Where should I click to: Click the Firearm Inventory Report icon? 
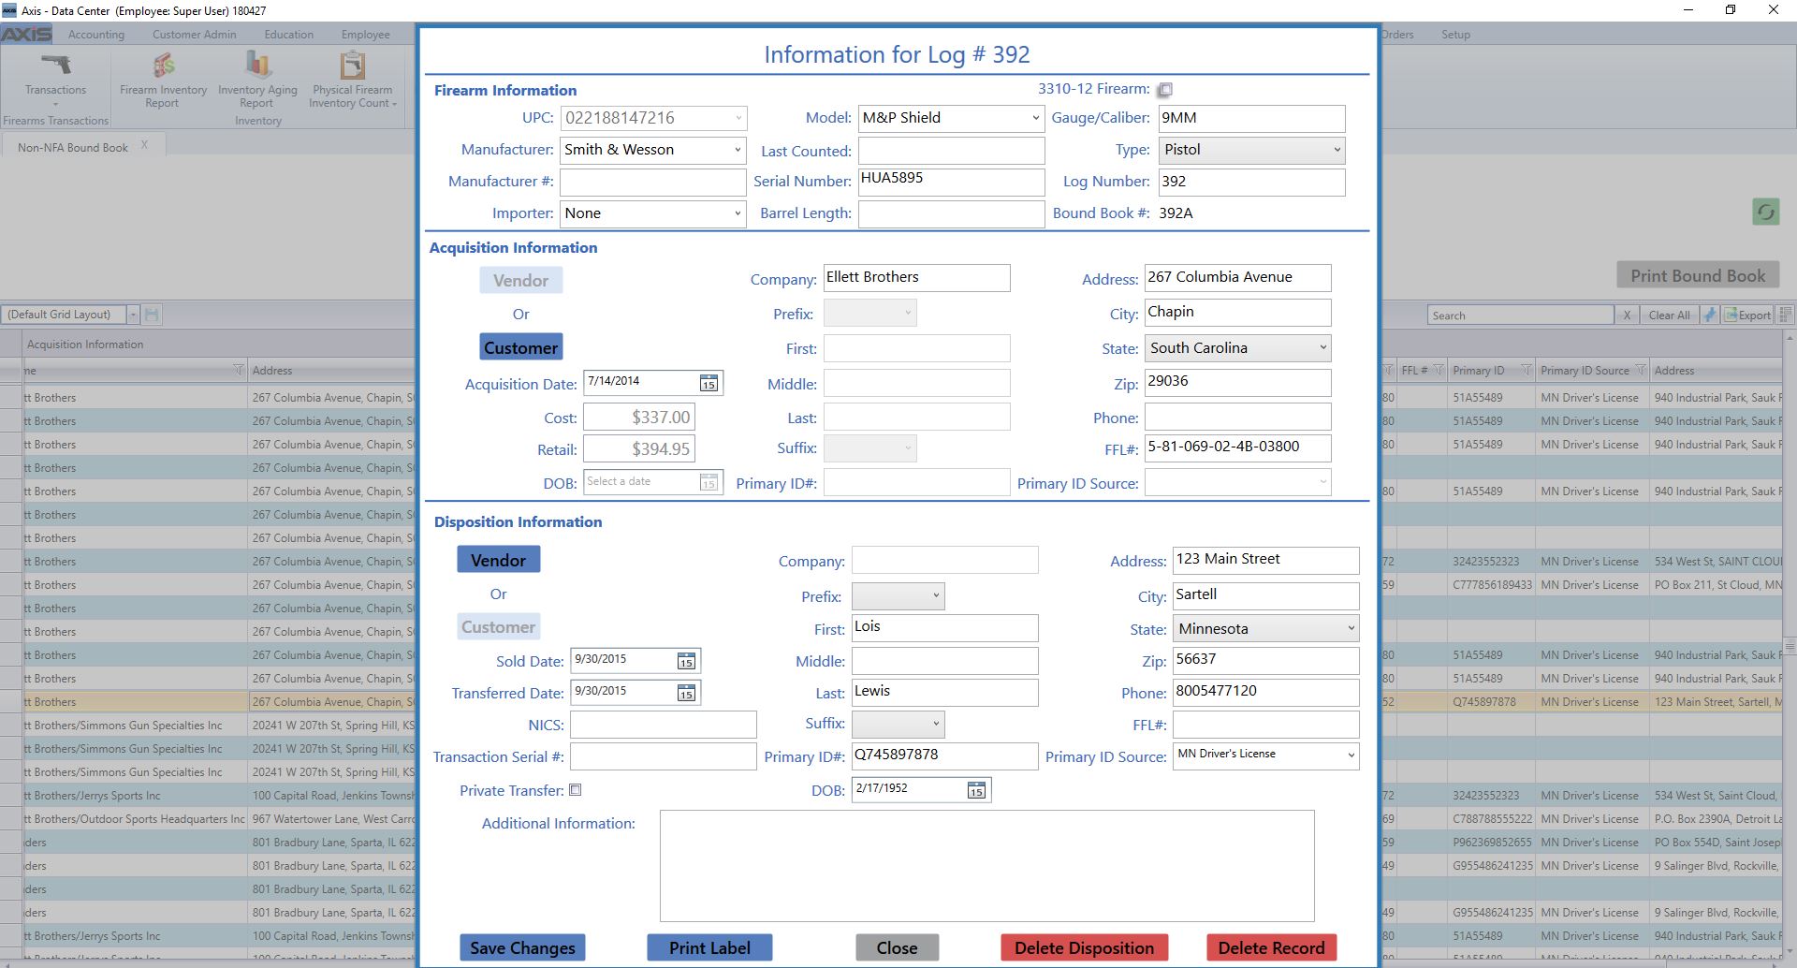point(164,66)
